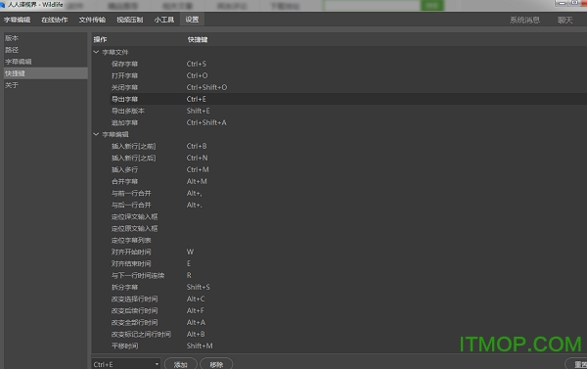Select the 打开字幕 shortcut row
Image resolution: width=587 pixels, height=369 pixels.
(339, 75)
